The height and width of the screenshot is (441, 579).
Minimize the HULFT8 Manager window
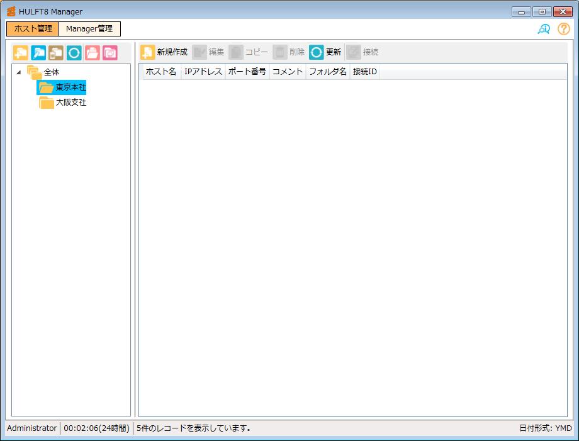pos(521,12)
